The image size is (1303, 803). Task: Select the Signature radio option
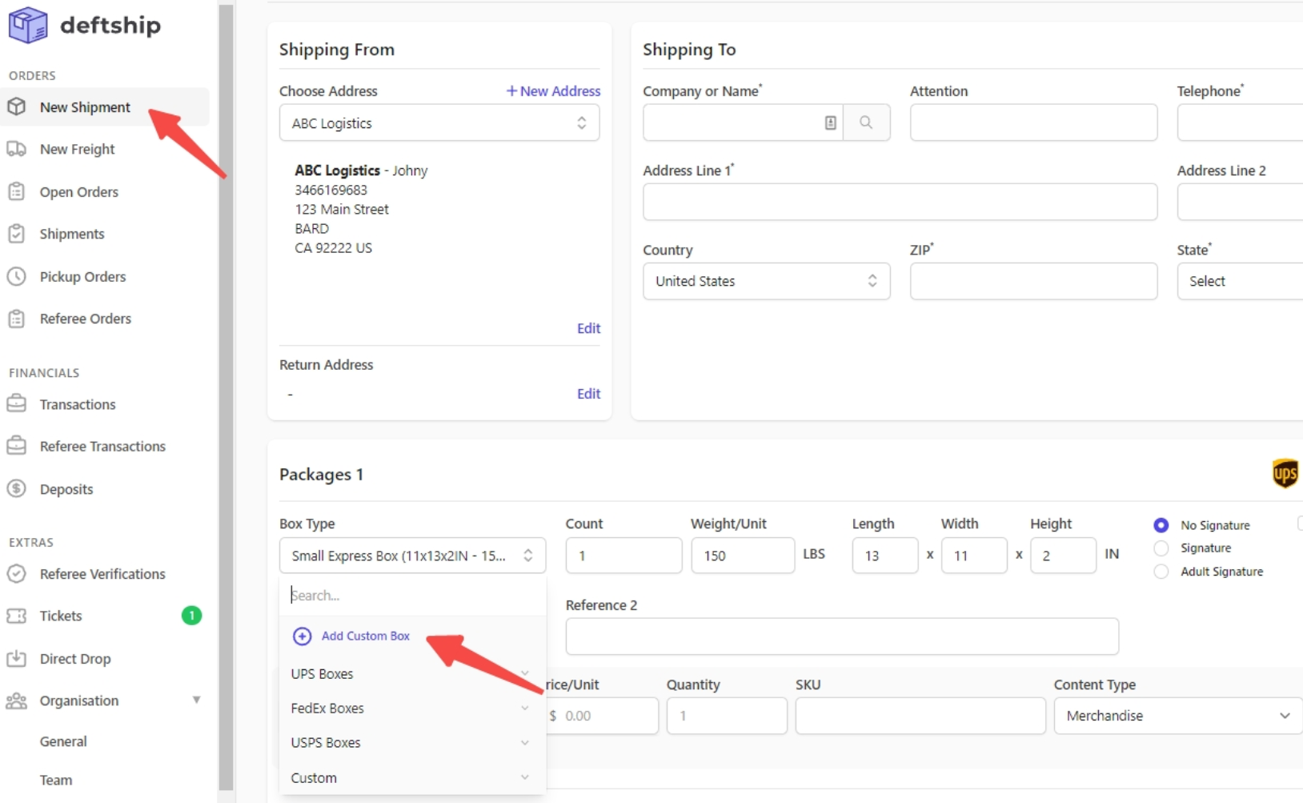tap(1161, 548)
